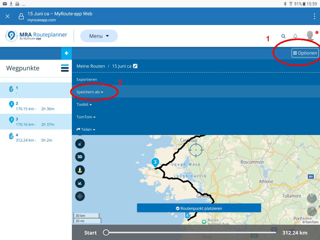
Task: Open the Wegpunkte hamburger menu
Action: pos(65,68)
